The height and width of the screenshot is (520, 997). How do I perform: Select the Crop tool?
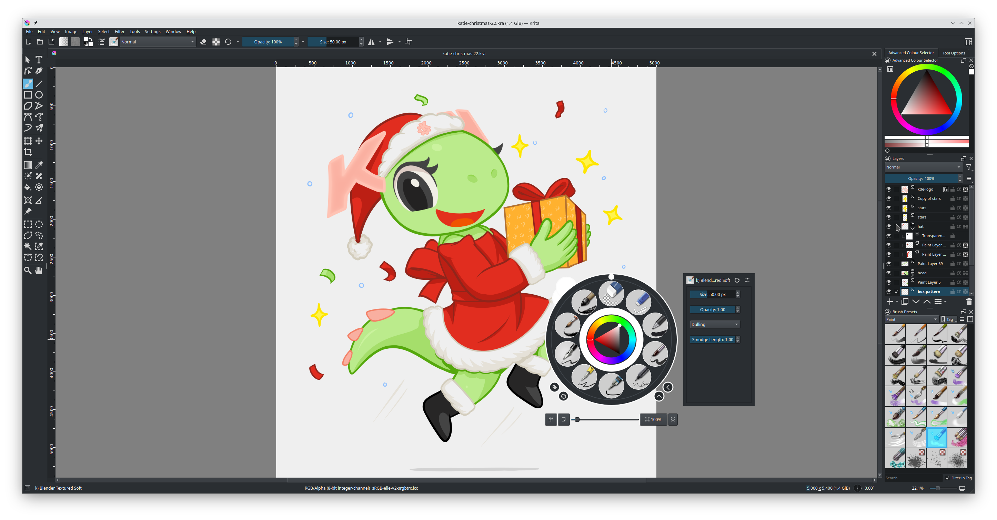coord(28,152)
